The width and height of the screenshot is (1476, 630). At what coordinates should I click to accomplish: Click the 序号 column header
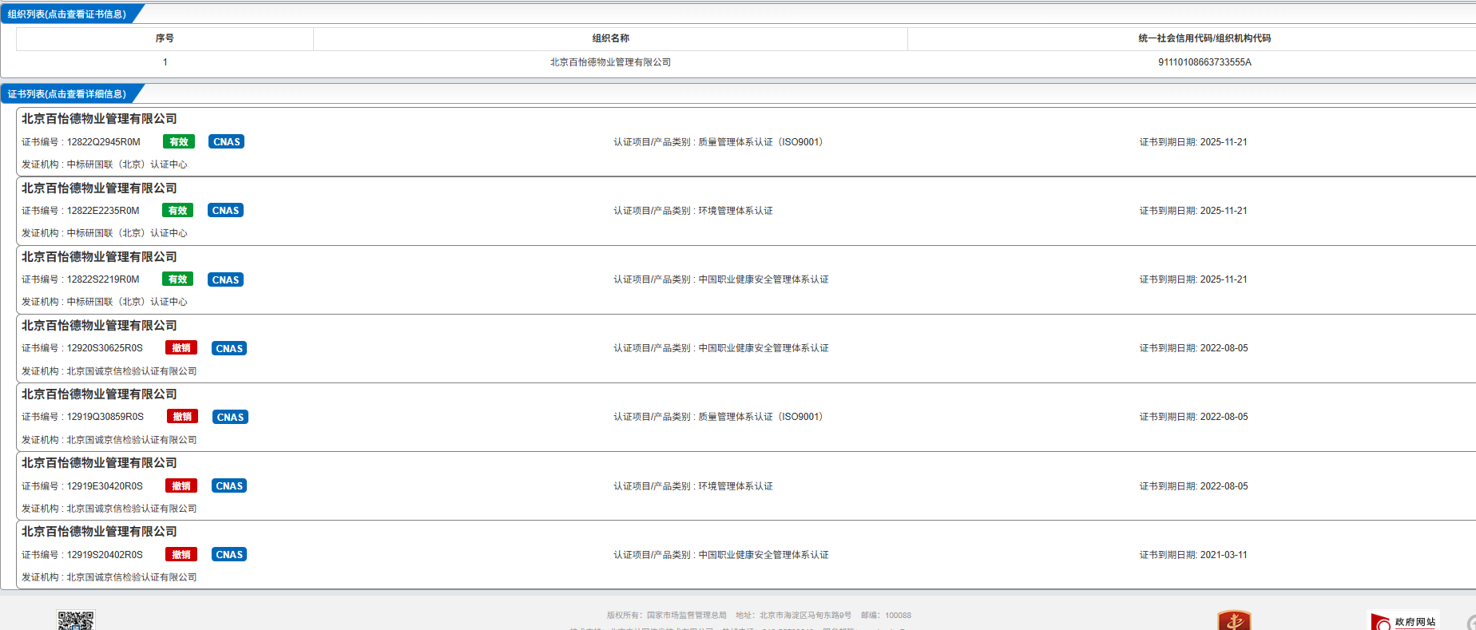tap(165, 38)
